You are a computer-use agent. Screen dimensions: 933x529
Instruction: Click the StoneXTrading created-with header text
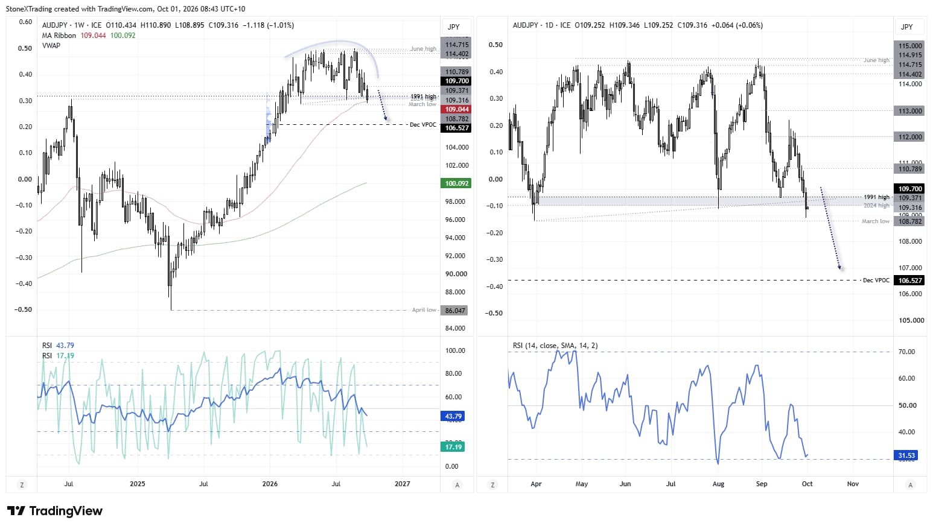[126, 9]
